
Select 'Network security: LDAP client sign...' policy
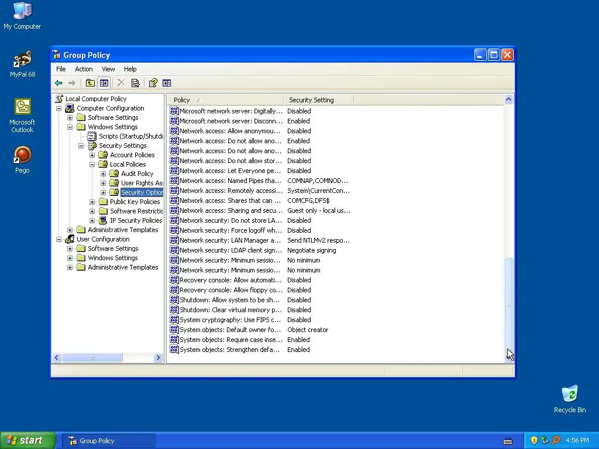pyautogui.click(x=230, y=250)
